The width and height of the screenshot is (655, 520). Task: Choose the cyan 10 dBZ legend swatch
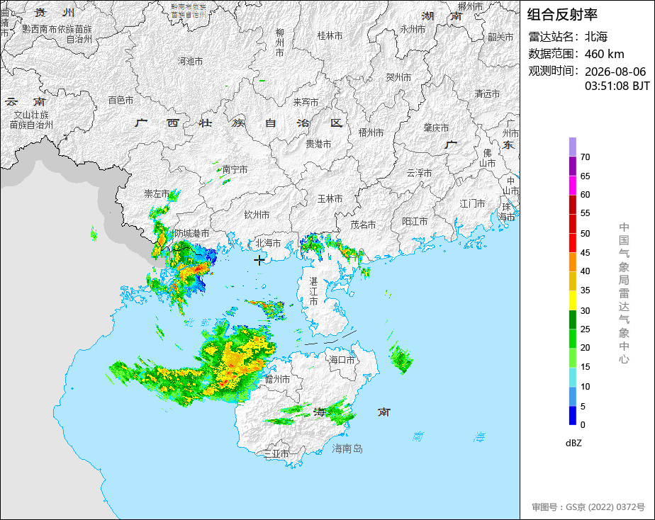click(572, 377)
